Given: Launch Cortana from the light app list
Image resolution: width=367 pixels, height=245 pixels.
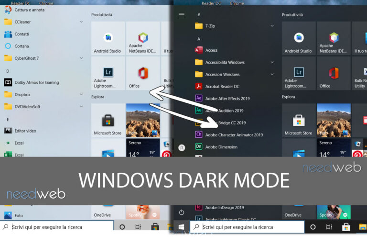Looking at the screenshot, I should (x=16, y=46).
